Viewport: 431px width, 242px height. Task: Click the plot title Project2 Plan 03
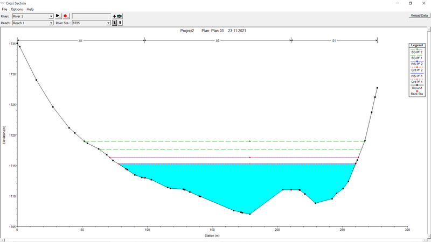click(x=213, y=31)
